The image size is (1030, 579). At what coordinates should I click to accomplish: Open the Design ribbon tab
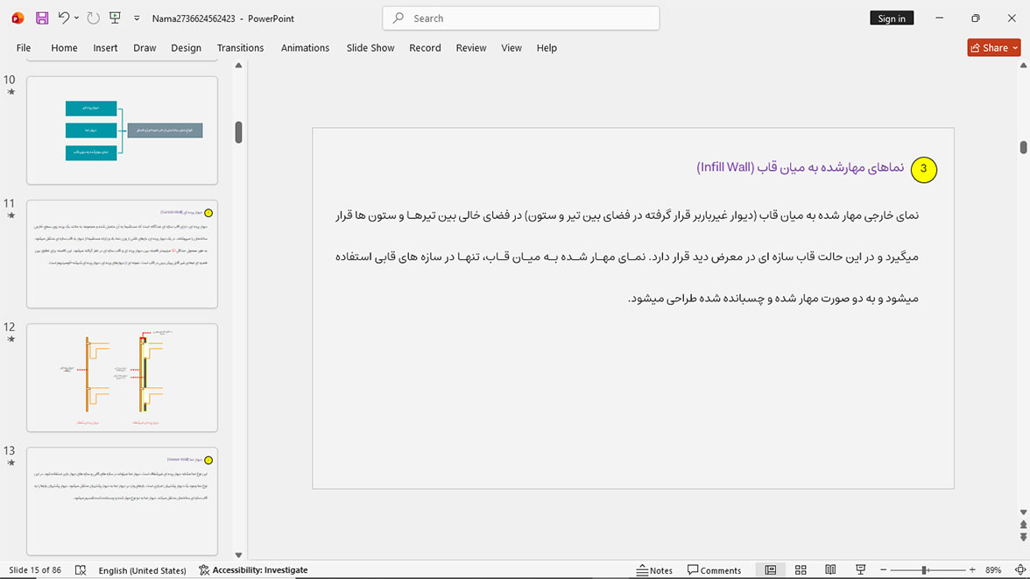[x=186, y=48]
